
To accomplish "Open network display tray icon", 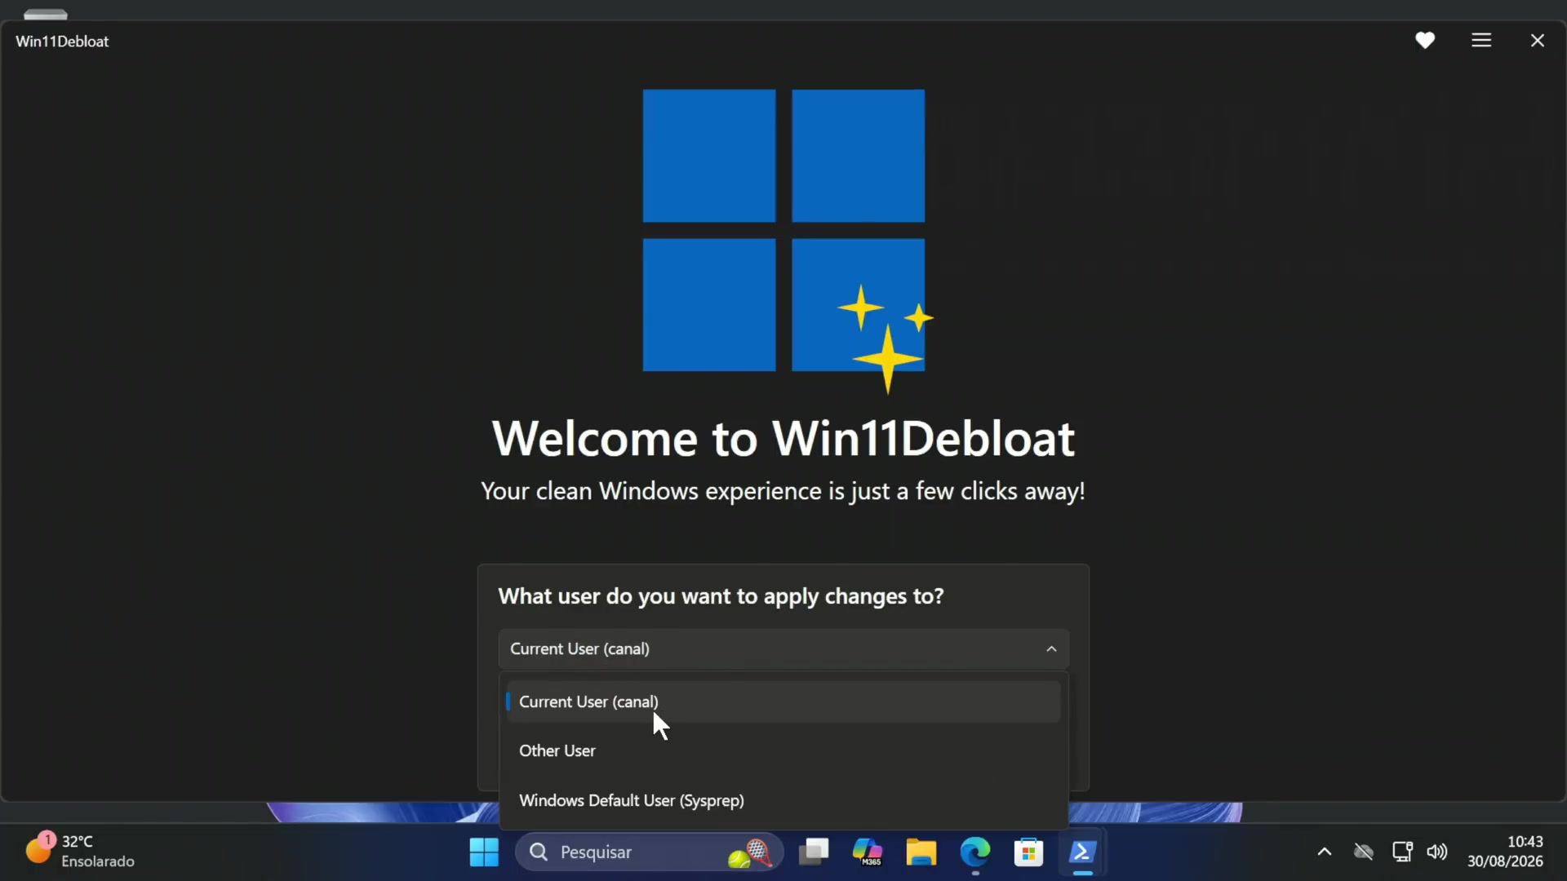I will (1402, 852).
